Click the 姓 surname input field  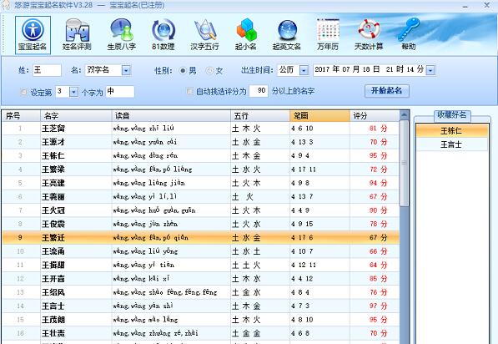pos(47,70)
